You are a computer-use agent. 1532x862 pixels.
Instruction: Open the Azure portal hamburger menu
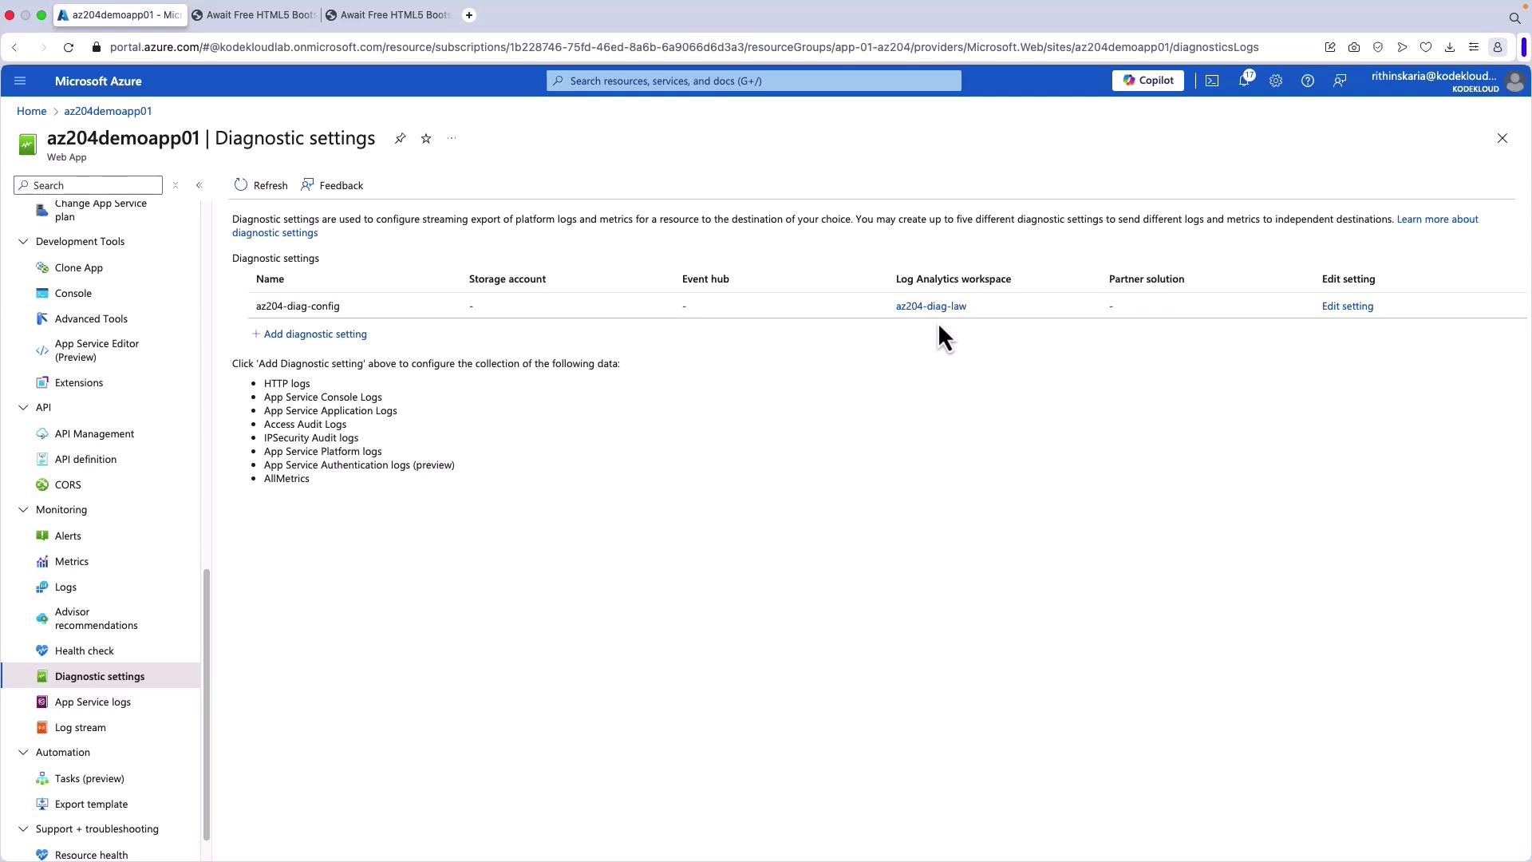point(20,81)
